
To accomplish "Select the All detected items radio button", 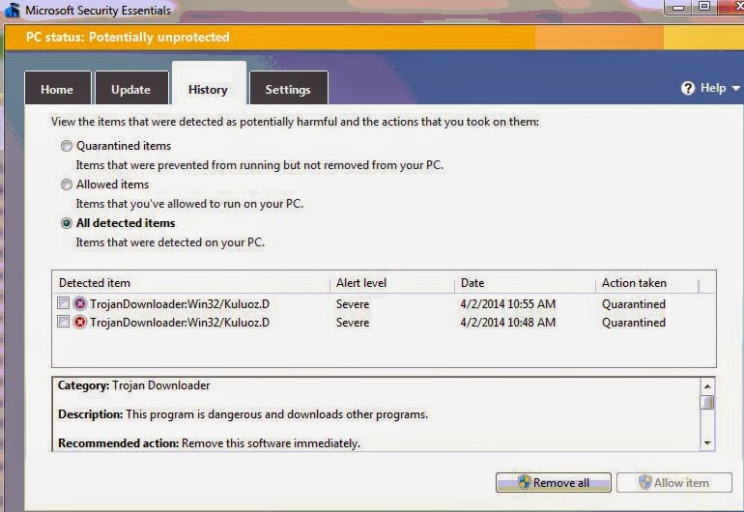I will click(67, 223).
